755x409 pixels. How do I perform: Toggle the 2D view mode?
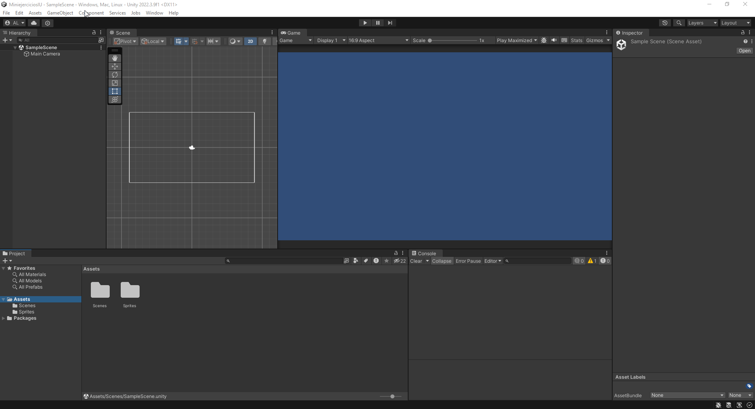pos(250,41)
